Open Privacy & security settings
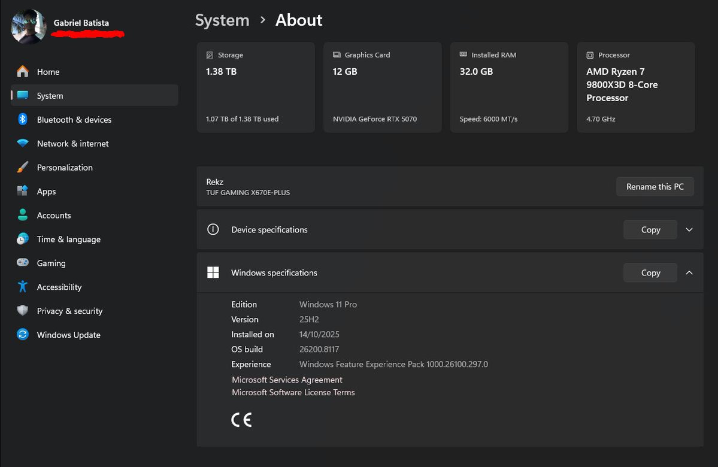The width and height of the screenshot is (718, 467). point(95,310)
